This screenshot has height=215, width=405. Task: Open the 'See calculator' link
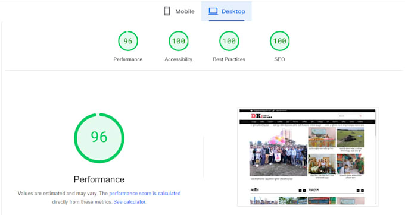click(129, 202)
